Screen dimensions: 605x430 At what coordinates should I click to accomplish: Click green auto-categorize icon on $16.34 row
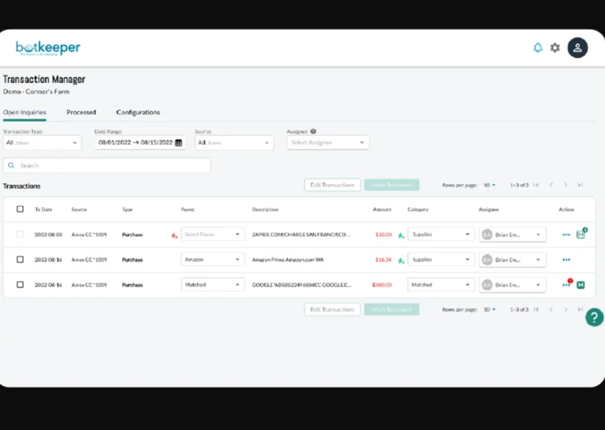pos(401,261)
